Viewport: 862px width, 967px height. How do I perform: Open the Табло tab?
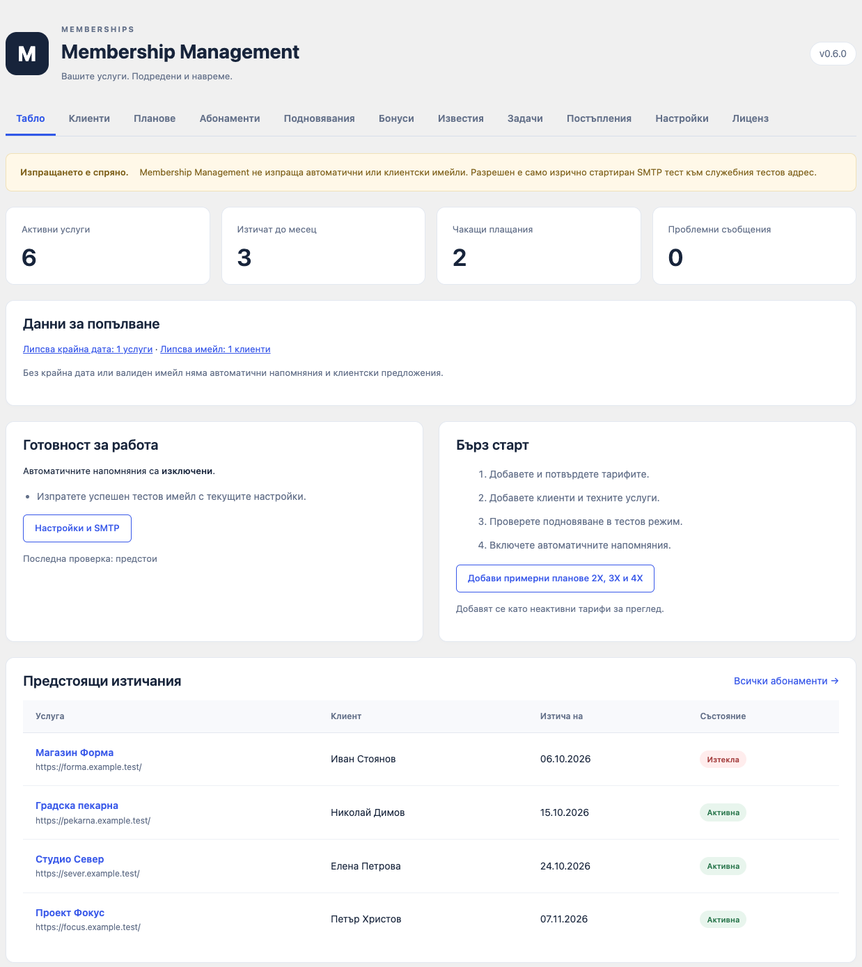click(31, 118)
